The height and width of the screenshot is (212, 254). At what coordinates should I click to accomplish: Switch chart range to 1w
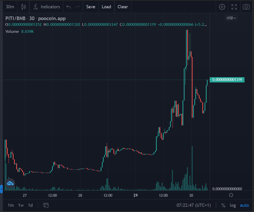click(x=20, y=205)
